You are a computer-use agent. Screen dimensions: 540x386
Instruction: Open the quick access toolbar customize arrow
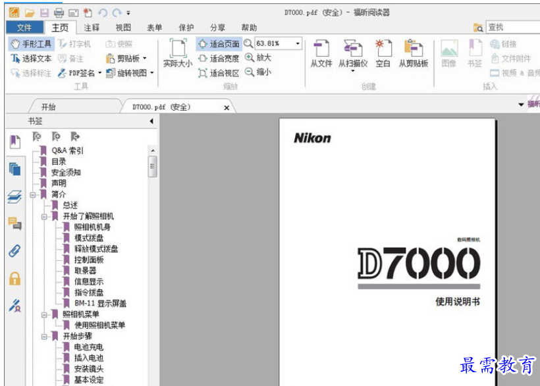coord(128,13)
